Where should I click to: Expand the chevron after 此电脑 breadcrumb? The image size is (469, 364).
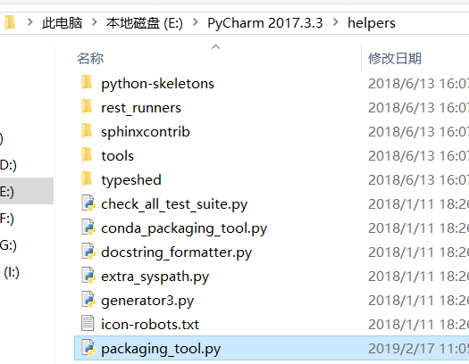pos(95,22)
